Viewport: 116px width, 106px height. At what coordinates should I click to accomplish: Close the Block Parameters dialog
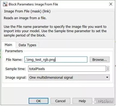tap(111, 4)
